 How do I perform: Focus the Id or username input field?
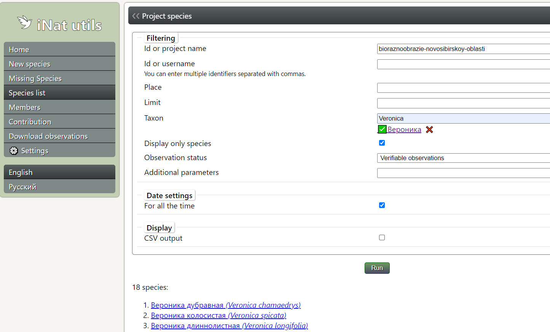[x=464, y=64]
